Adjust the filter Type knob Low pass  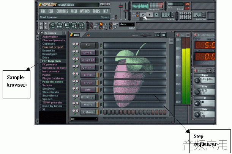click(197, 80)
